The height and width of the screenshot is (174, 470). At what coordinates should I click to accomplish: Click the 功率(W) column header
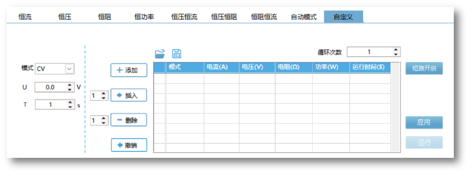331,67
